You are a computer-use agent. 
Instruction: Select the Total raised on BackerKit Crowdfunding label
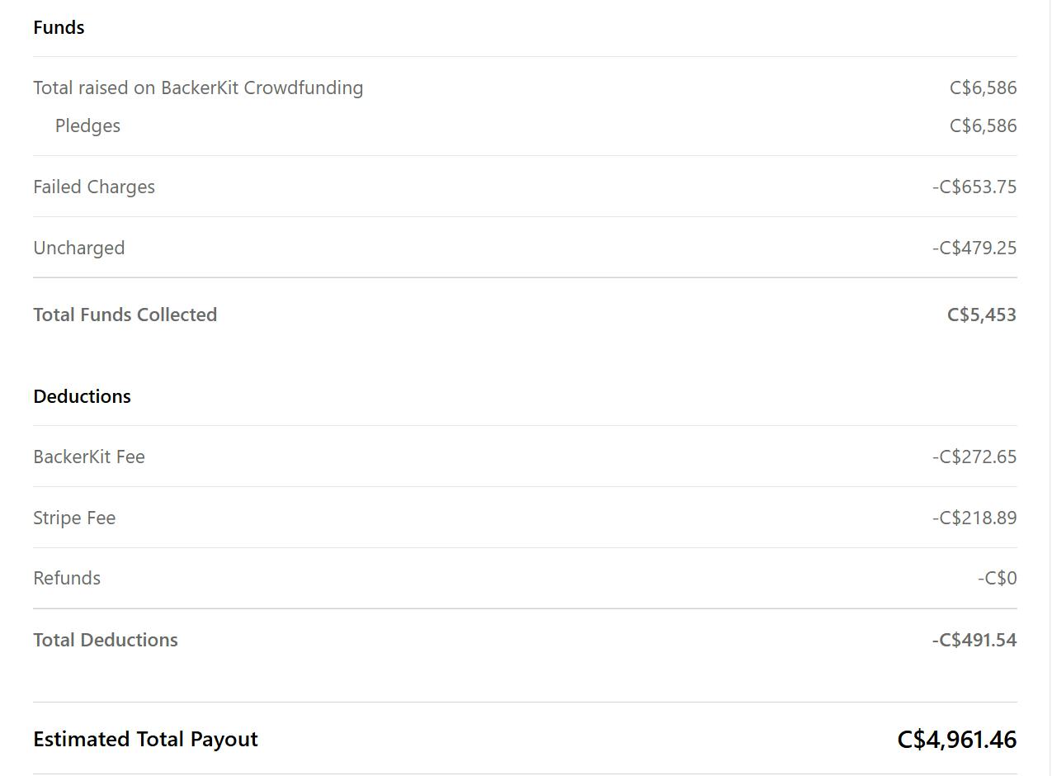pyautogui.click(x=198, y=88)
